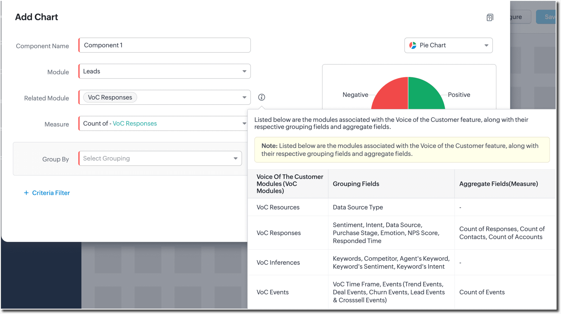Click the Related Module info icon

tap(261, 97)
